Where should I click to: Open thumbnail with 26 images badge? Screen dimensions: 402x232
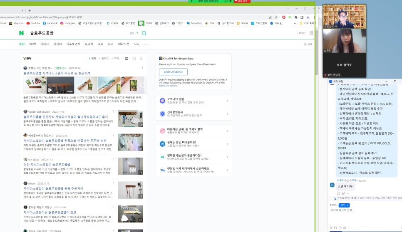tap(131, 142)
